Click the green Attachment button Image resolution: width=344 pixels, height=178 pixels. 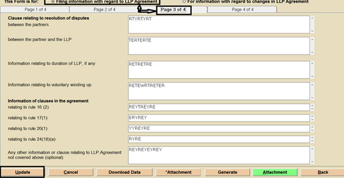coord(275,172)
